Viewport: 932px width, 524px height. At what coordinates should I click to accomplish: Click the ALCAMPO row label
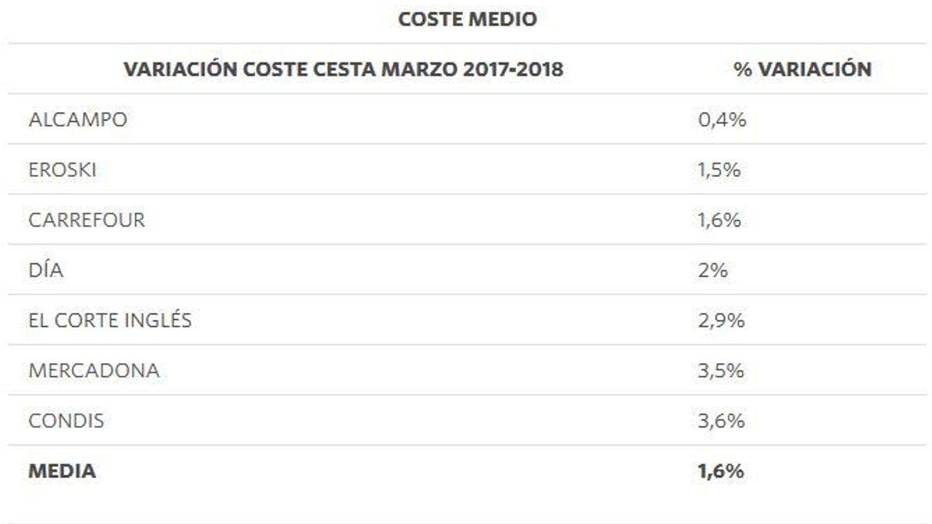77,120
